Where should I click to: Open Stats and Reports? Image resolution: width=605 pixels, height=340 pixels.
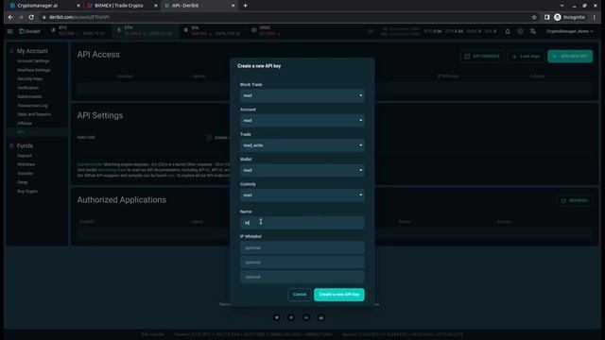pyautogui.click(x=34, y=114)
